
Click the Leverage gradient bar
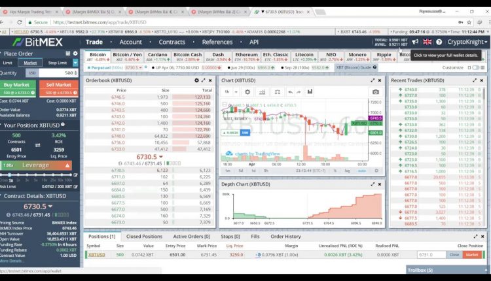[36, 165]
